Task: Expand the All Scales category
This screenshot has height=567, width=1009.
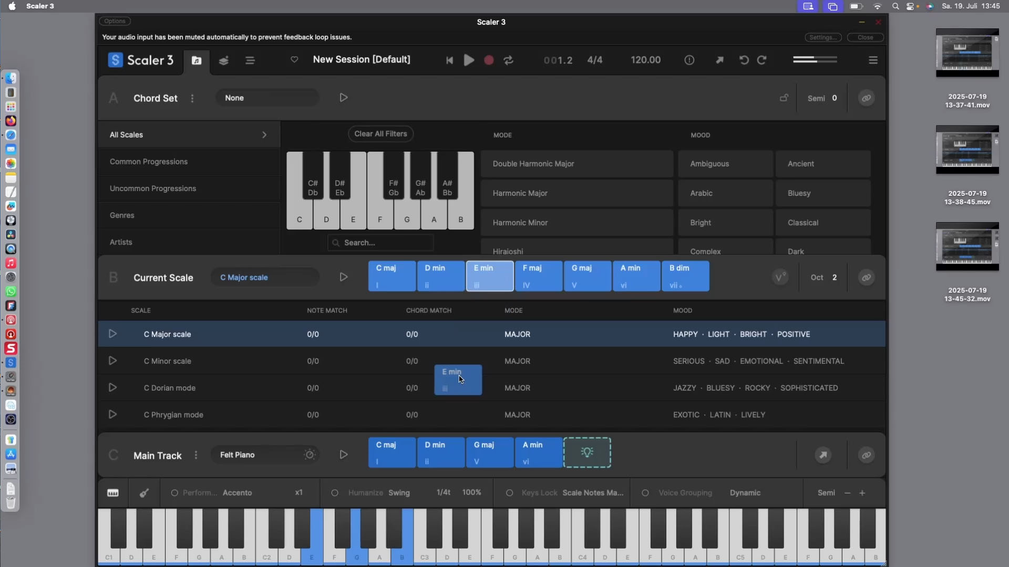Action: [x=264, y=135]
